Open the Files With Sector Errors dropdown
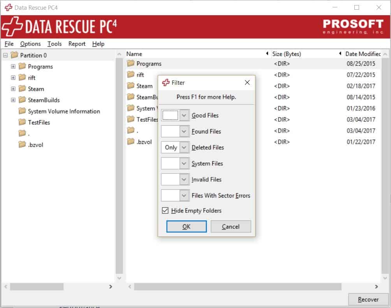Viewport: 391px width, 308px height. coord(184,196)
